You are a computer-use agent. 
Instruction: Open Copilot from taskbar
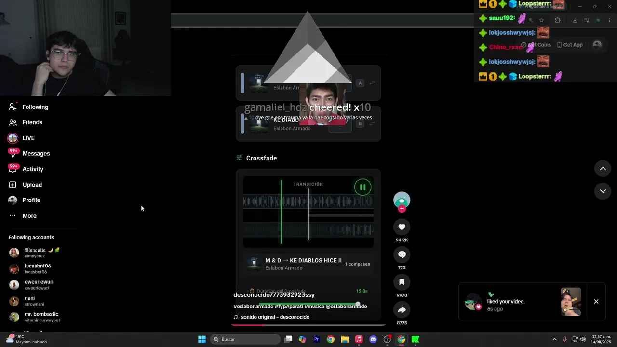(x=302, y=339)
